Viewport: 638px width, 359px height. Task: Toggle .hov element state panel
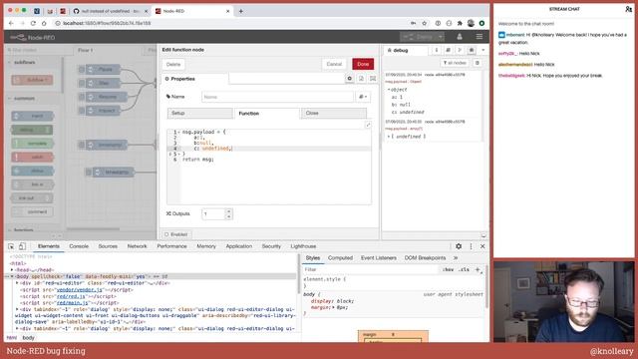(448, 269)
